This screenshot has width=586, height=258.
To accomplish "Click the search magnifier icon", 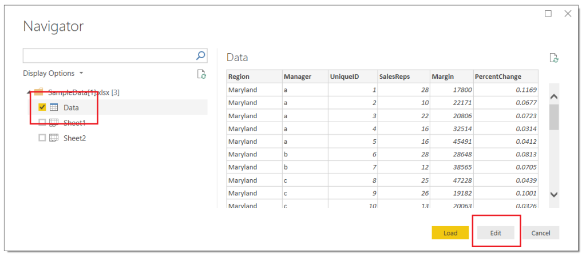I will click(201, 55).
